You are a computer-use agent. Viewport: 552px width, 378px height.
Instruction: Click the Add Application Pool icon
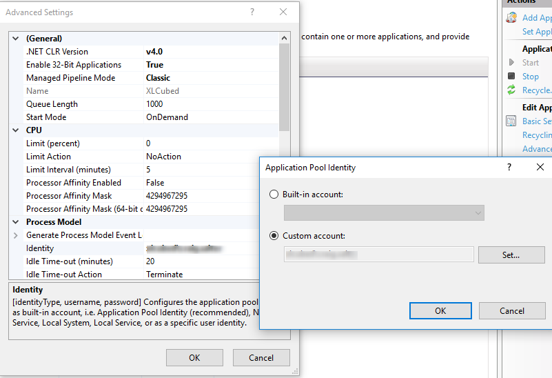click(511, 17)
